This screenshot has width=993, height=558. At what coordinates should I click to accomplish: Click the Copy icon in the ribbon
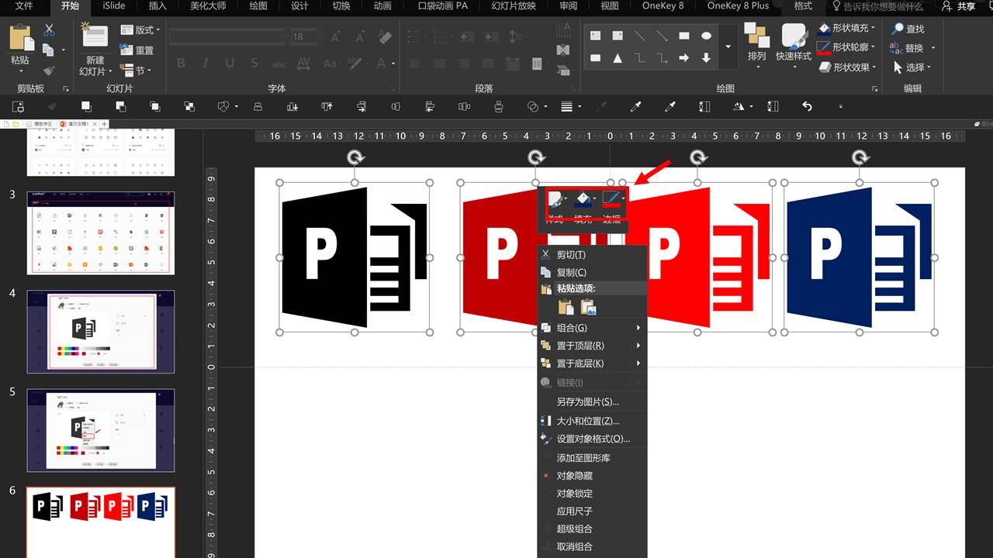48,50
